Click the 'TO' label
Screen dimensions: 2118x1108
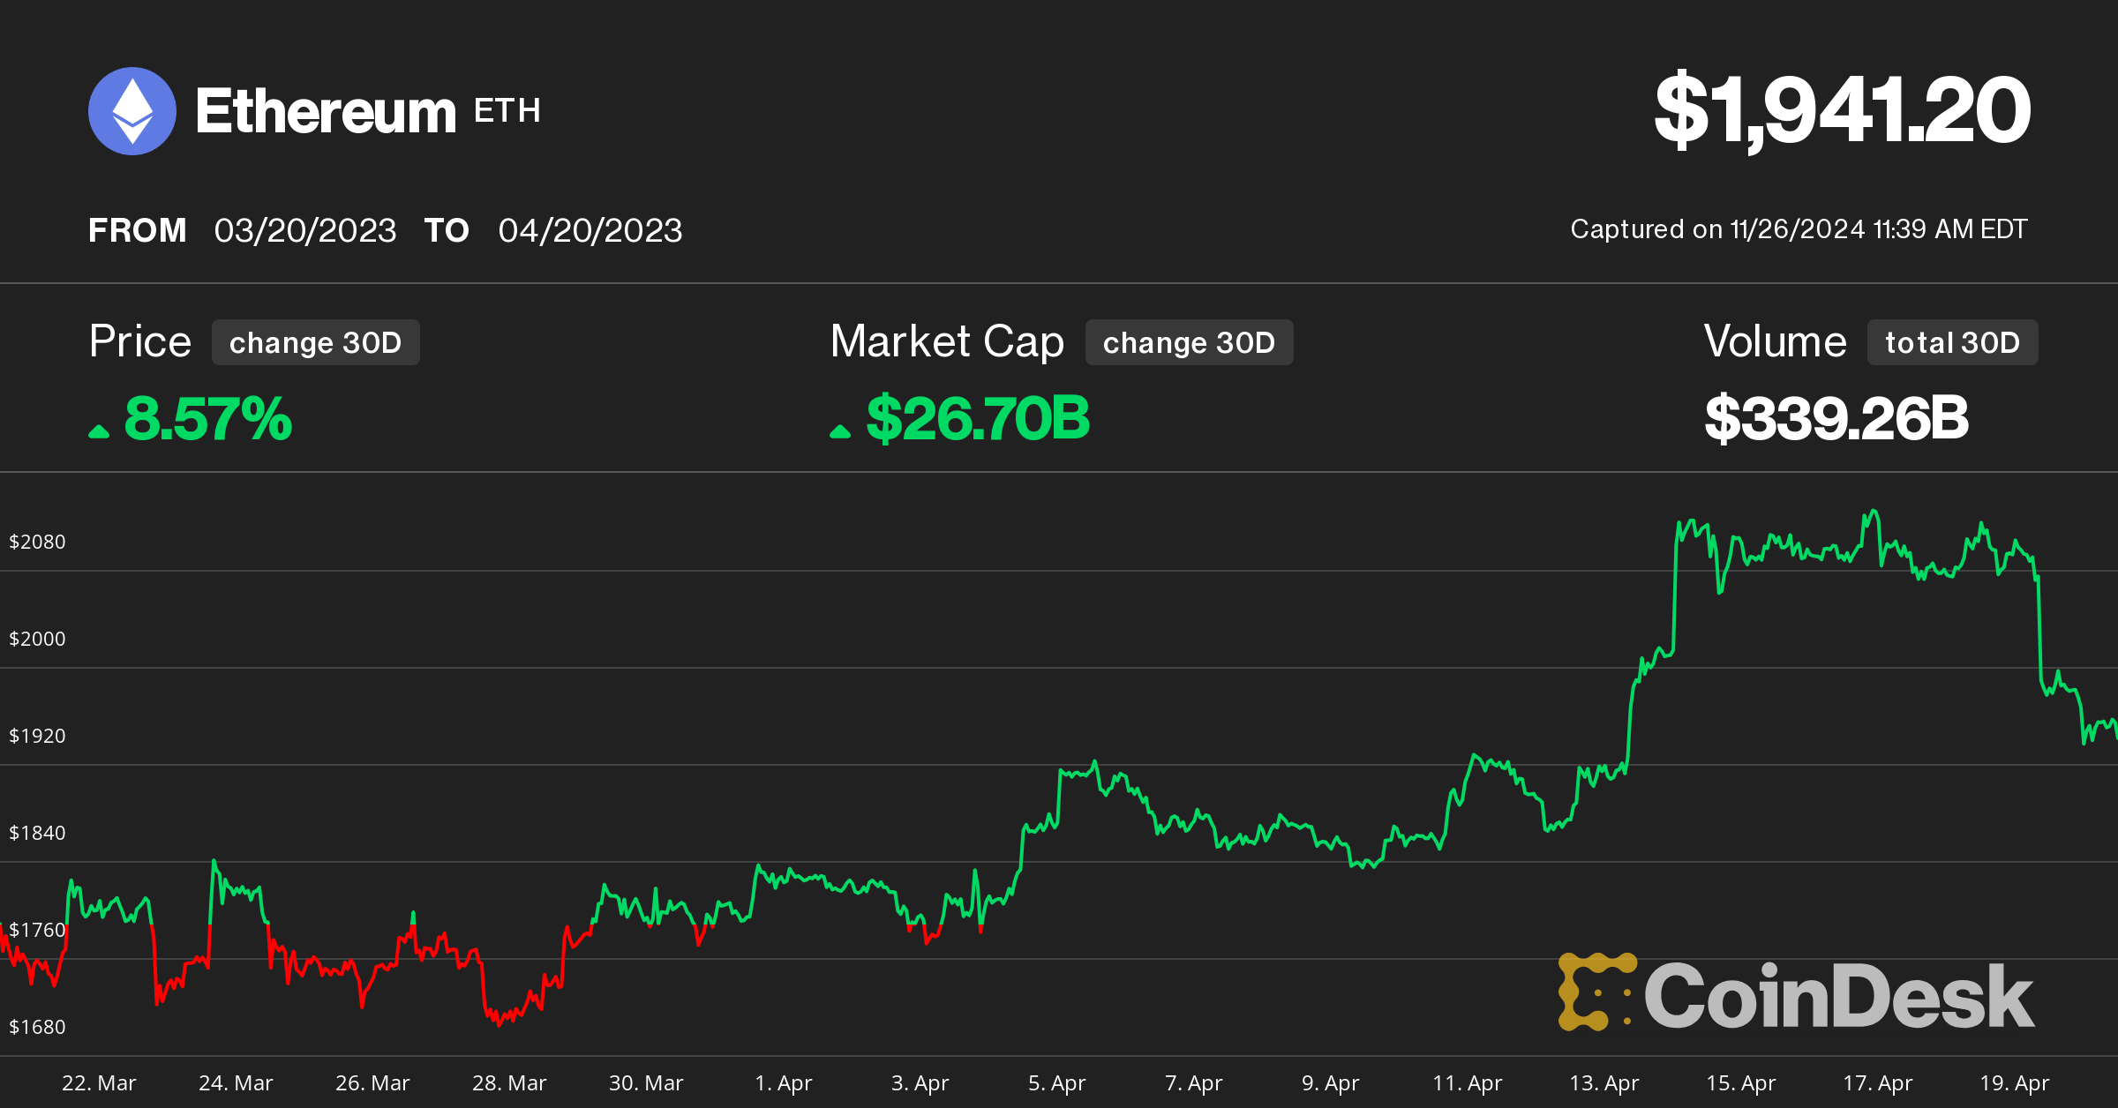coord(447,230)
